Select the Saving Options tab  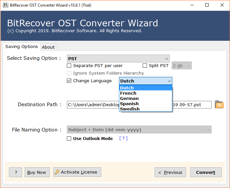pos(21,47)
